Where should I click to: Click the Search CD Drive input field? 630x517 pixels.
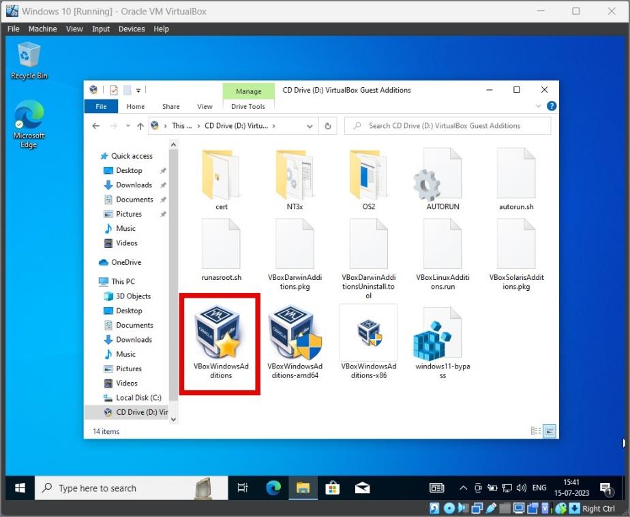(447, 126)
